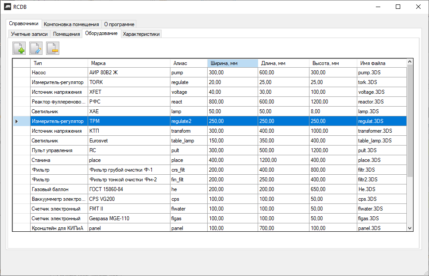Switch to the Характеристики sub-tab
Screen dimensions: 429x276
pyautogui.click(x=141, y=34)
